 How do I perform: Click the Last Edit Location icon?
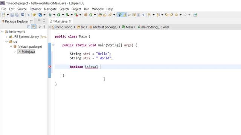click(x=166, y=15)
